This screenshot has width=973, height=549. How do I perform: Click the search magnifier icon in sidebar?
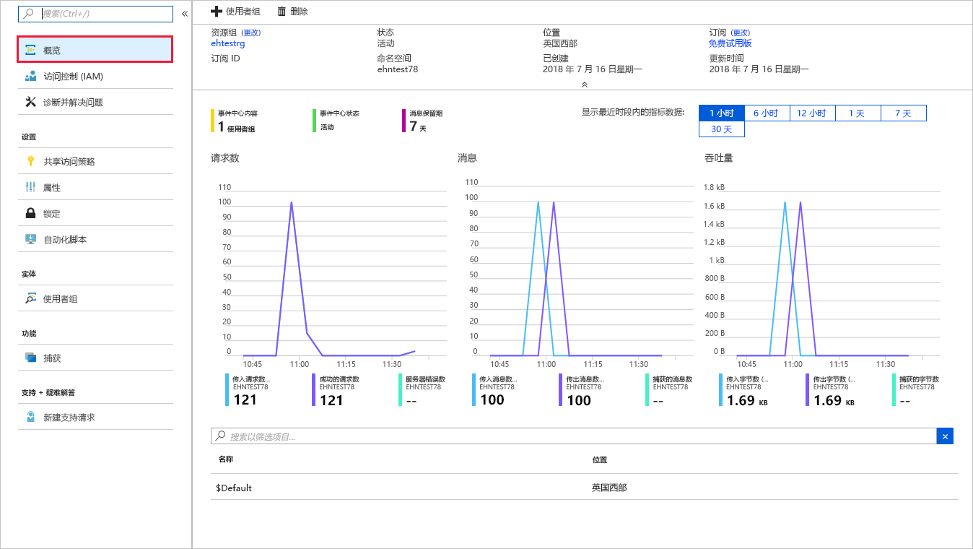tap(30, 14)
